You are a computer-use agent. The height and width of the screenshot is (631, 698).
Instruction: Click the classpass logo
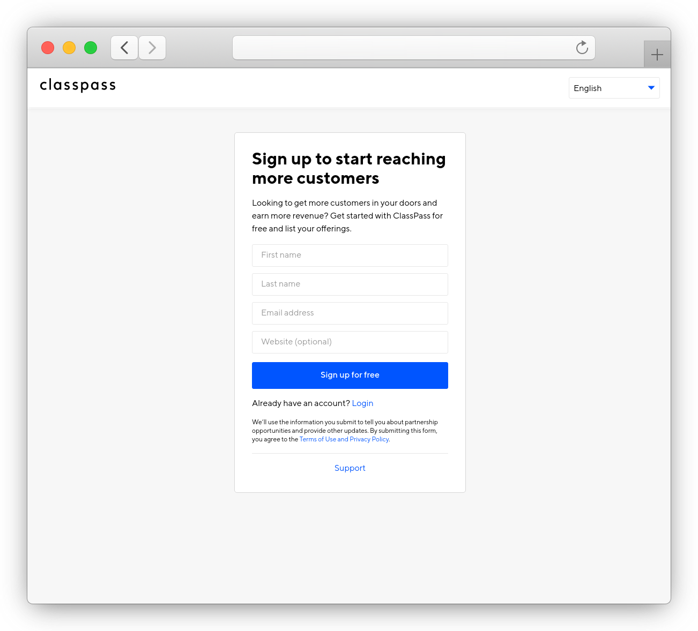pyautogui.click(x=78, y=85)
